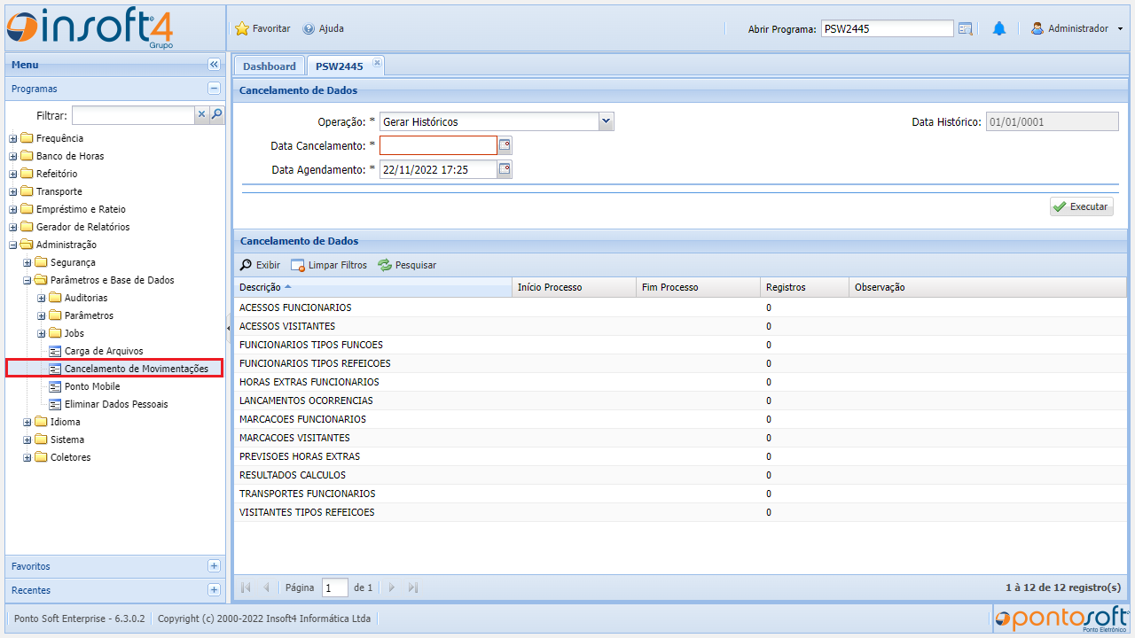Click the notification bell icon
This screenshot has height=638, width=1135.
pos(999,28)
